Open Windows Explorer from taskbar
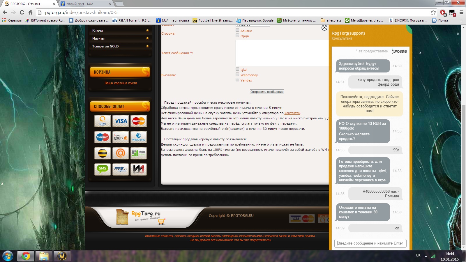Image resolution: width=466 pixels, height=262 pixels. pos(44,256)
